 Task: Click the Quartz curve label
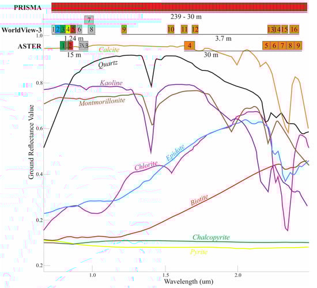108,64
